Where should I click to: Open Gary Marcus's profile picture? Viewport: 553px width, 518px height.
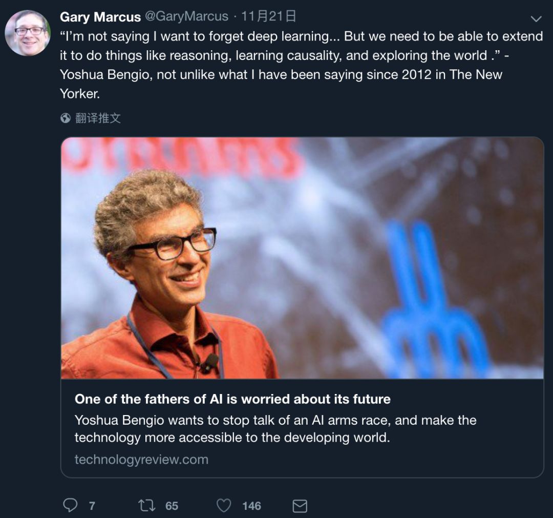click(x=28, y=33)
